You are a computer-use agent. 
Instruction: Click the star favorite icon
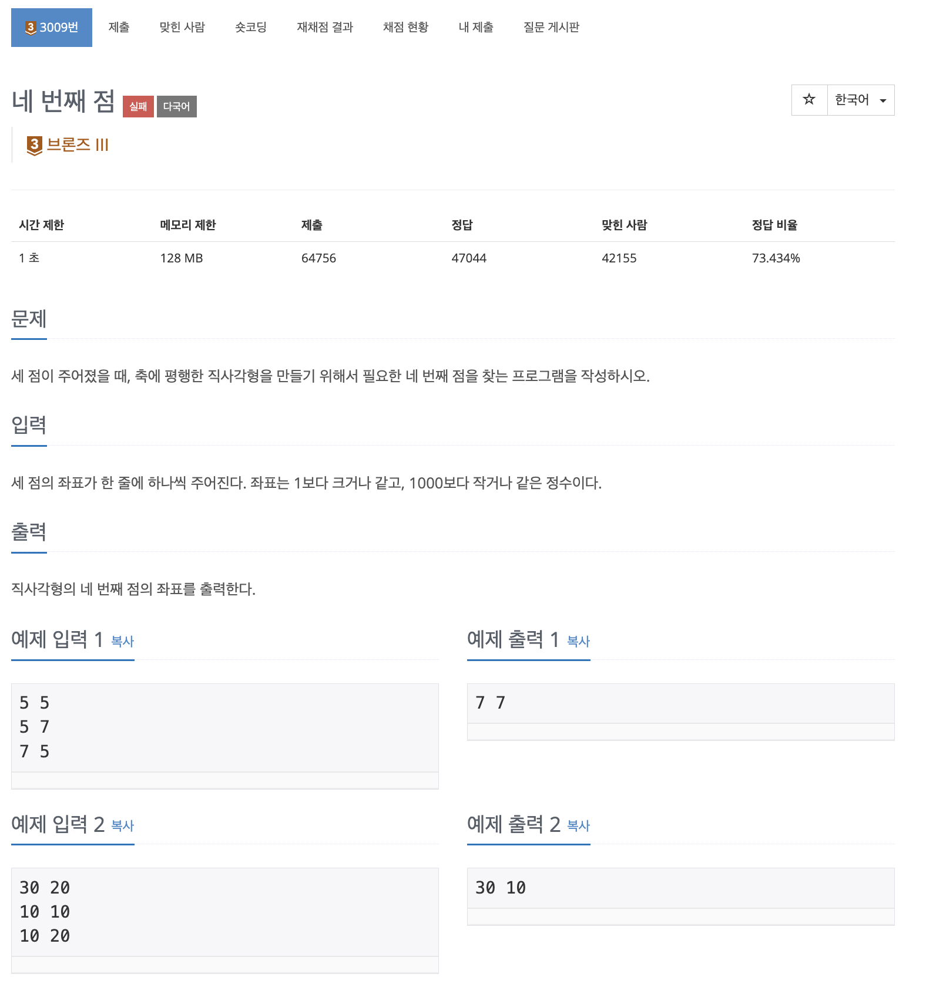(809, 100)
